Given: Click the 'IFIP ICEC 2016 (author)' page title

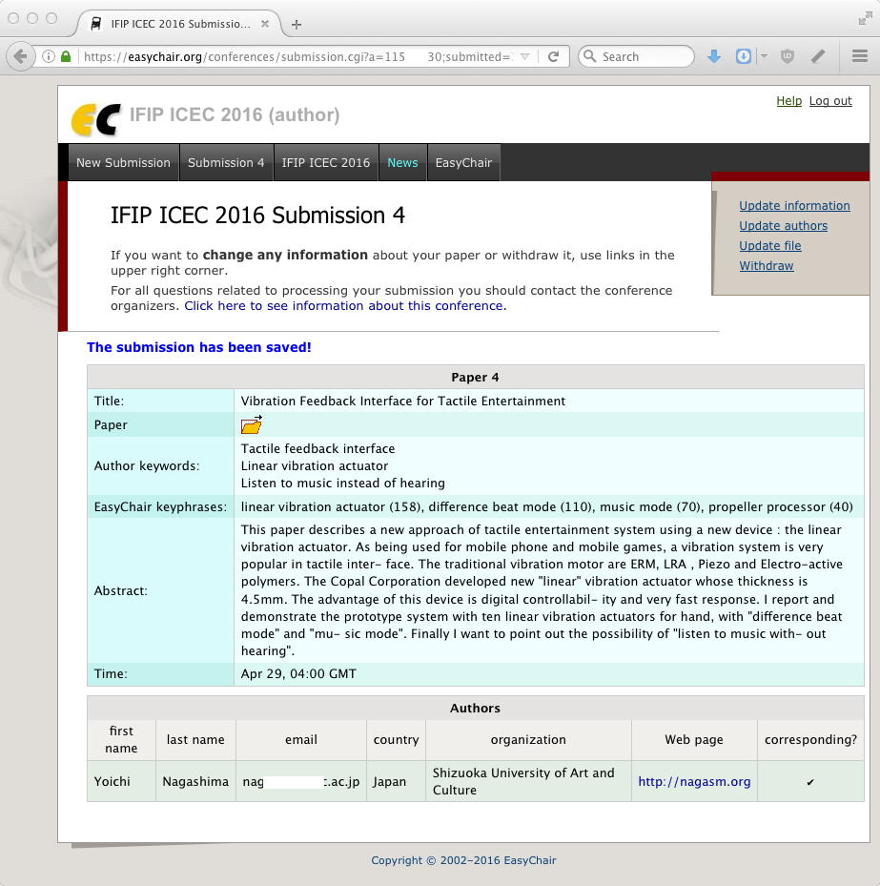Looking at the screenshot, I should pyautogui.click(x=235, y=114).
